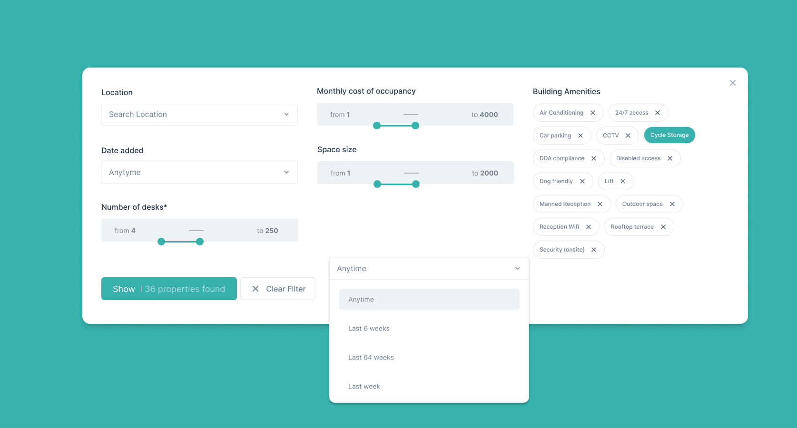797x428 pixels.
Task: Toggle the Rooftop terrace chip label
Action: tap(632, 227)
